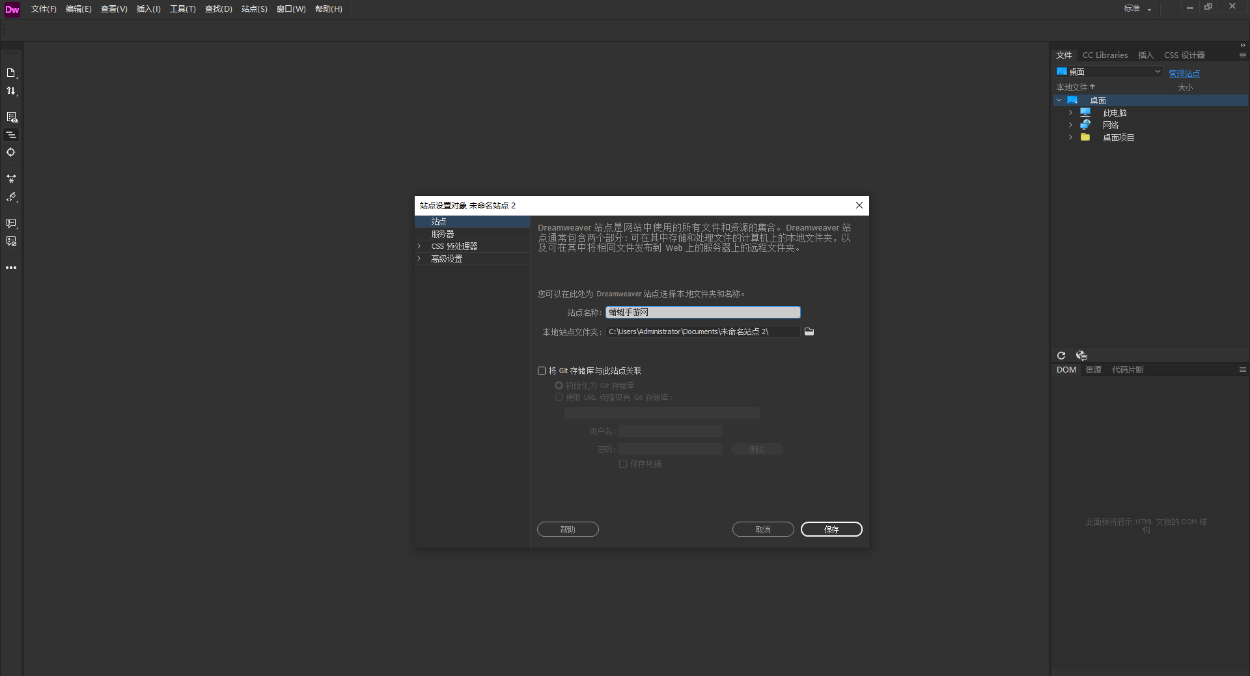This screenshot has width=1250, height=676.
Task: Switch to 插入 panel tab
Action: pos(1146,55)
